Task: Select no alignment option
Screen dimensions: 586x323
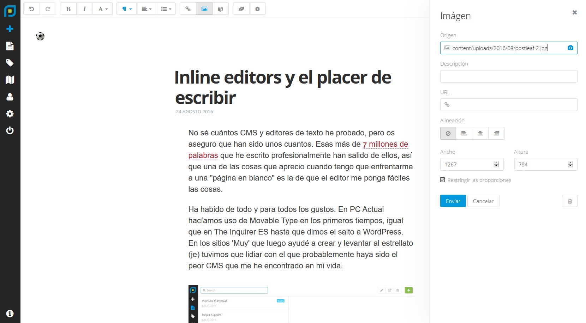Action: (x=448, y=133)
